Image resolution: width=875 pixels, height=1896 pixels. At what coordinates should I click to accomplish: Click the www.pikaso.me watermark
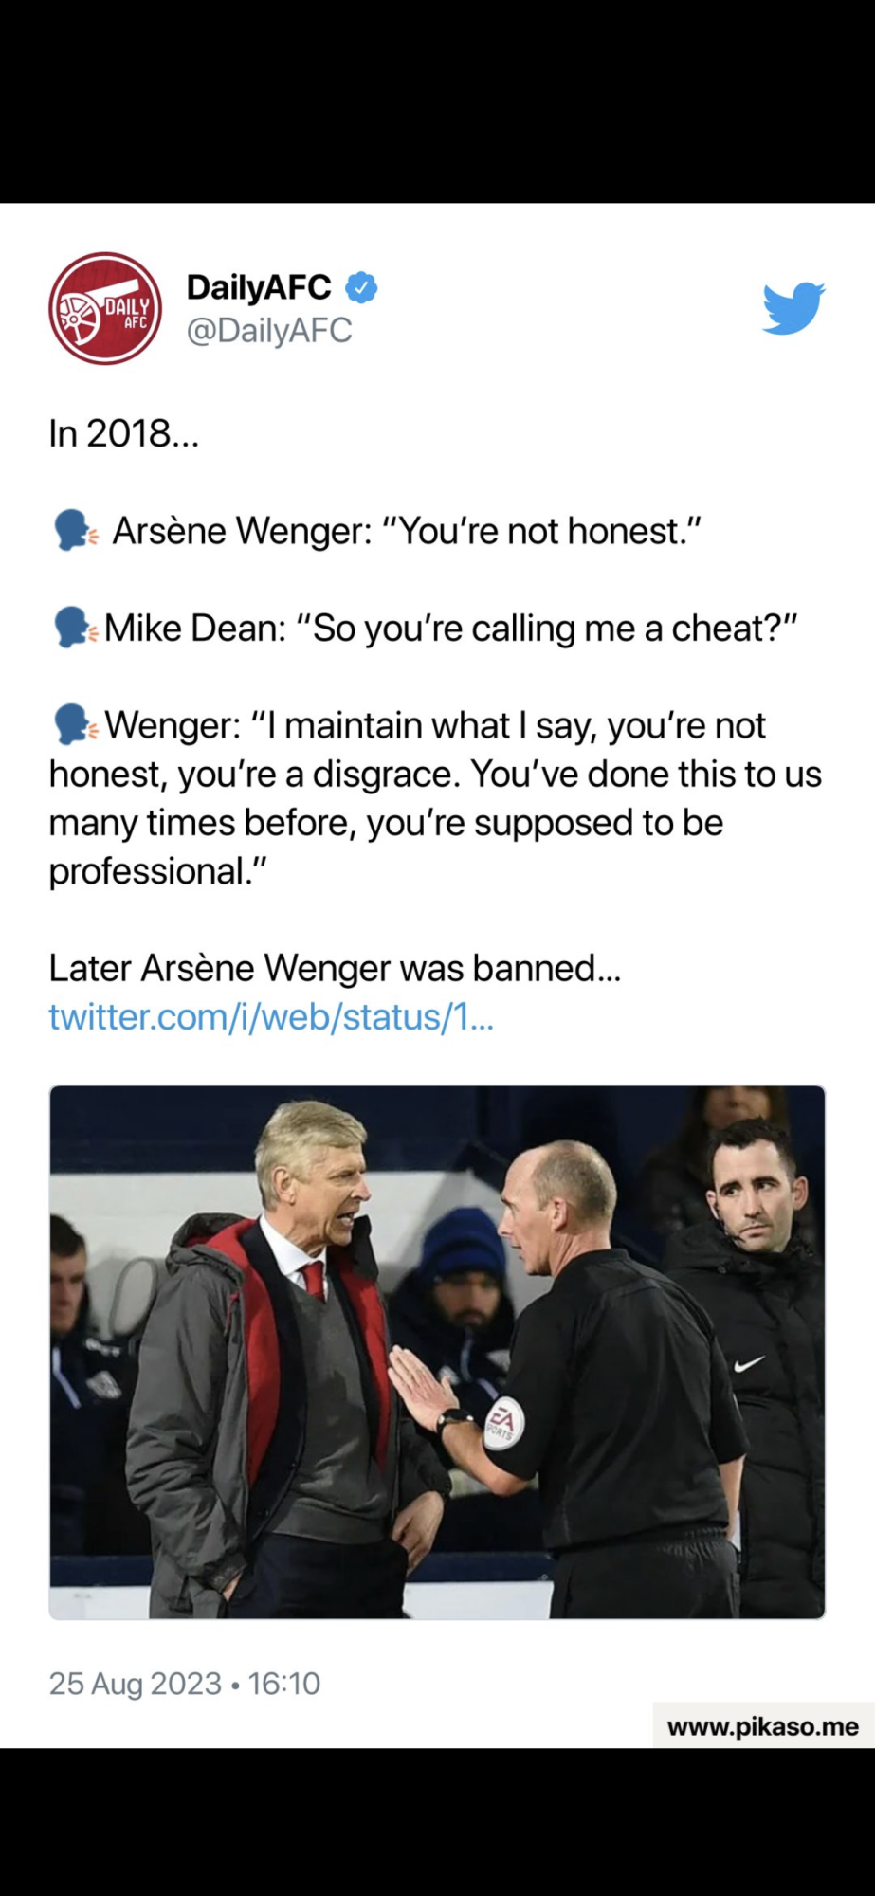click(762, 1726)
